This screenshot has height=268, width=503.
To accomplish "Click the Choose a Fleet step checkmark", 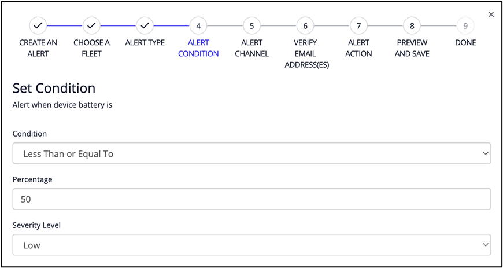I will click(91, 25).
